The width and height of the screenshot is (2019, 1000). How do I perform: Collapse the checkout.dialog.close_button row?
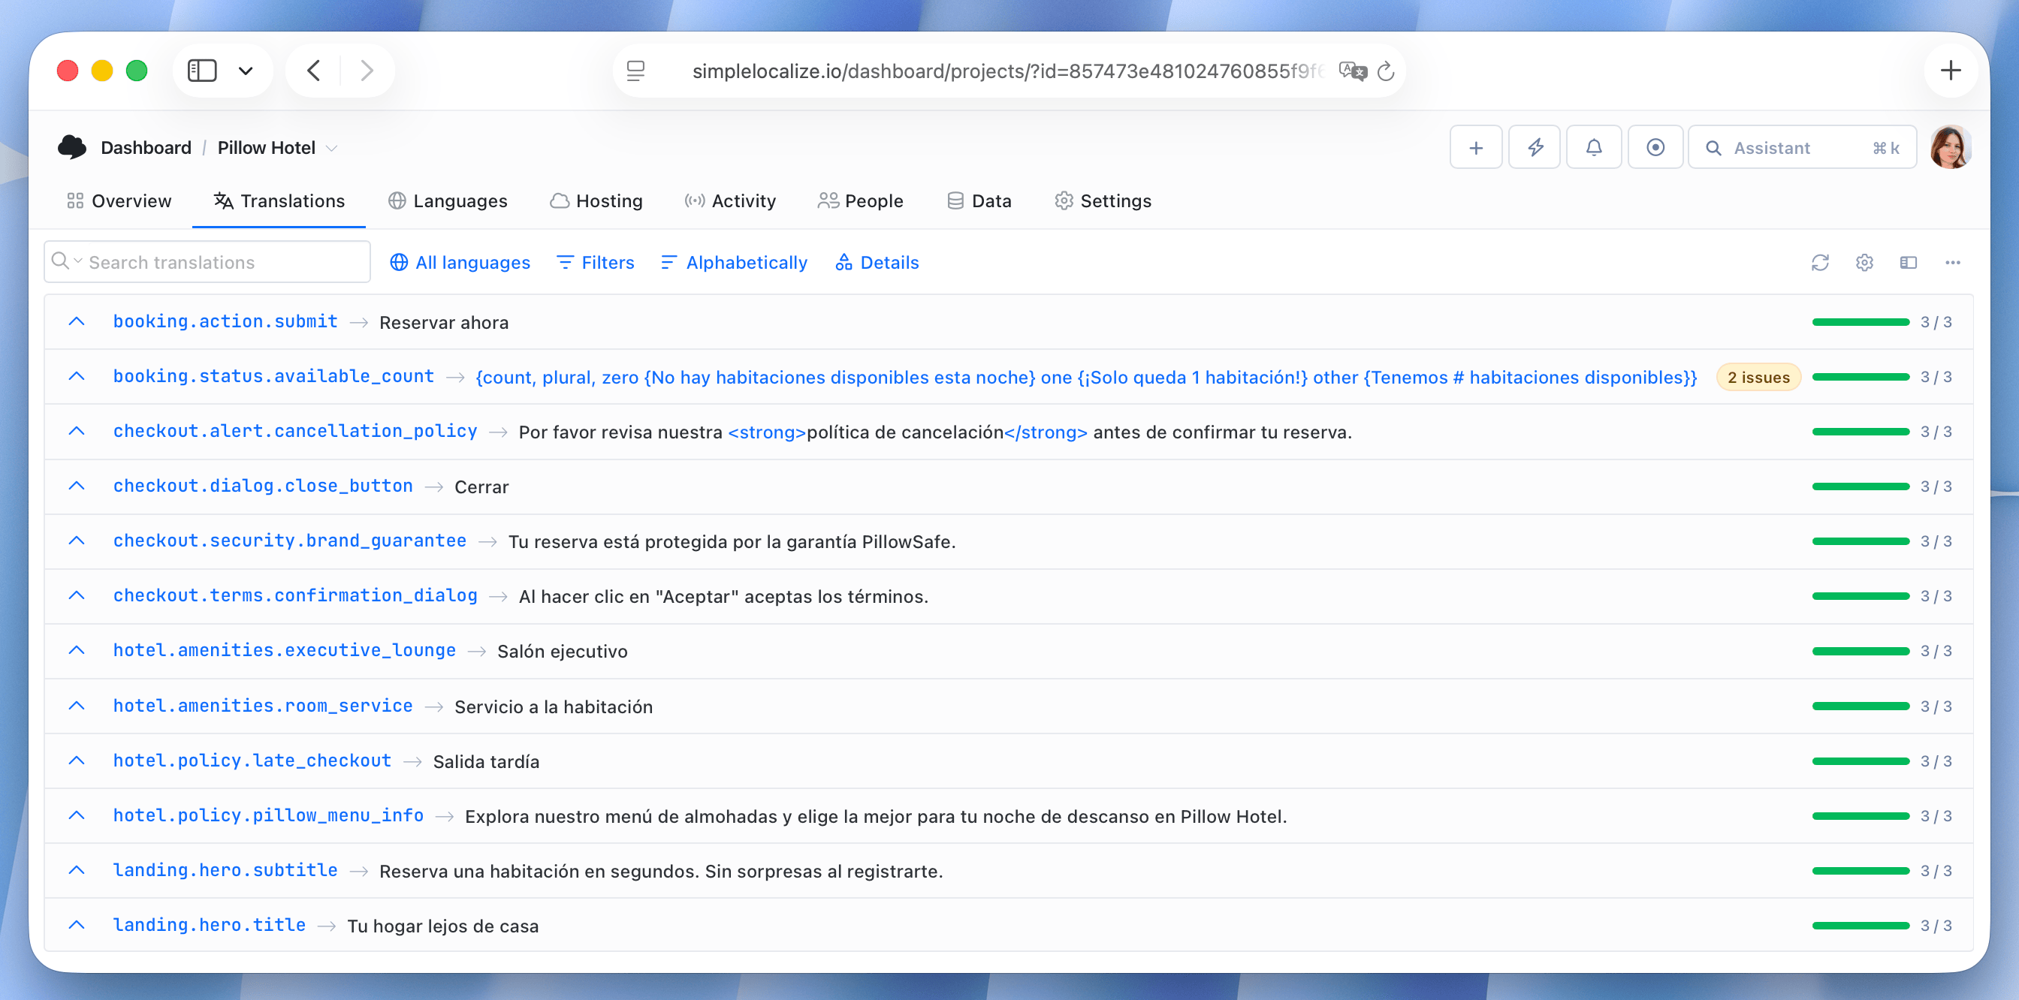coord(76,486)
